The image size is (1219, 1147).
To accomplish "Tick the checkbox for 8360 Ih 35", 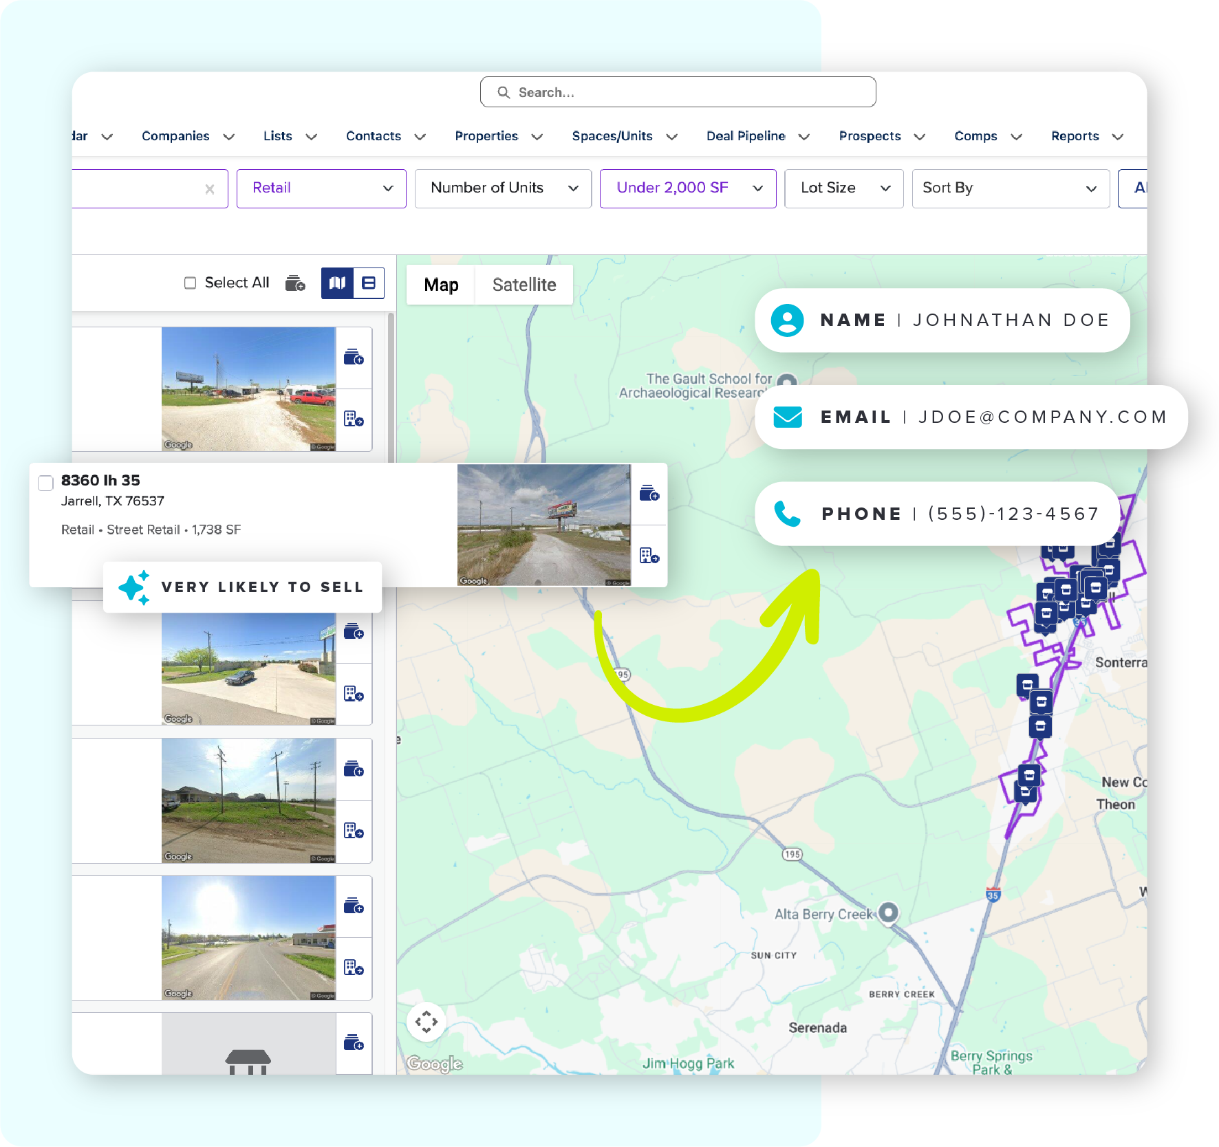I will click(46, 483).
